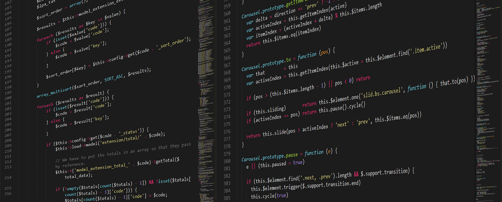This screenshot has height=202, width=502.
Task: Click line number 199 in left gutter
Action: (8, 93)
